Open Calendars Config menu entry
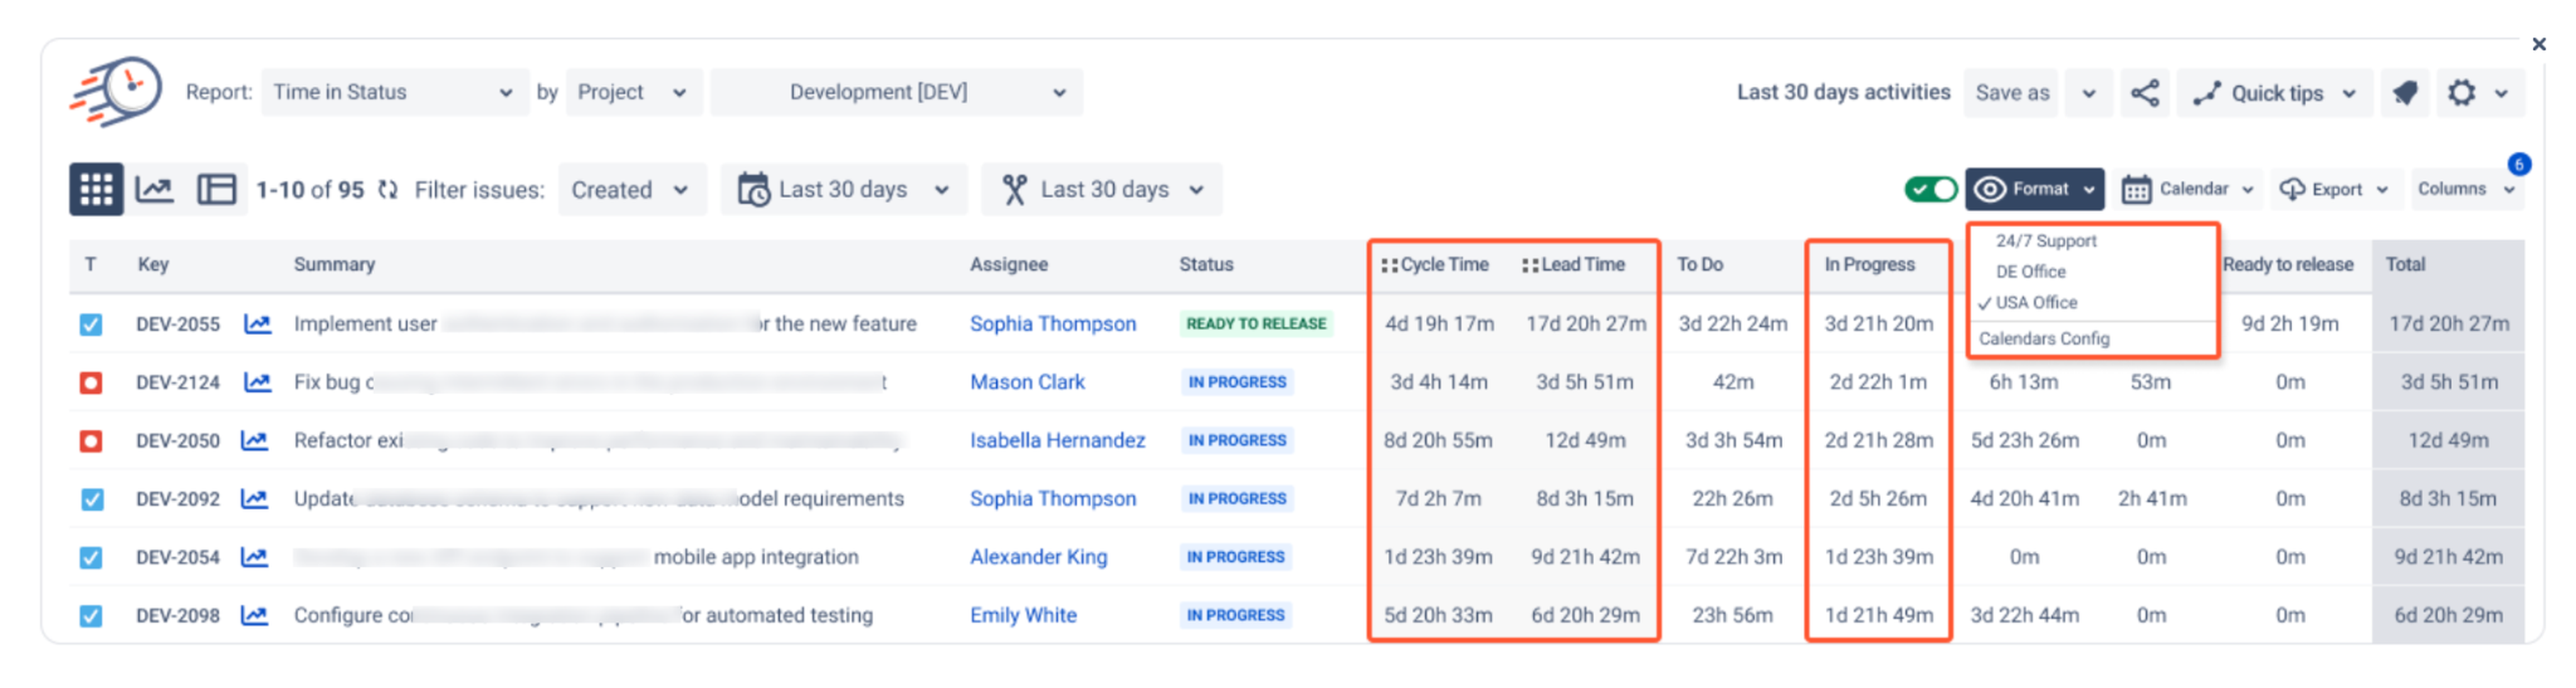 [x=2043, y=339]
